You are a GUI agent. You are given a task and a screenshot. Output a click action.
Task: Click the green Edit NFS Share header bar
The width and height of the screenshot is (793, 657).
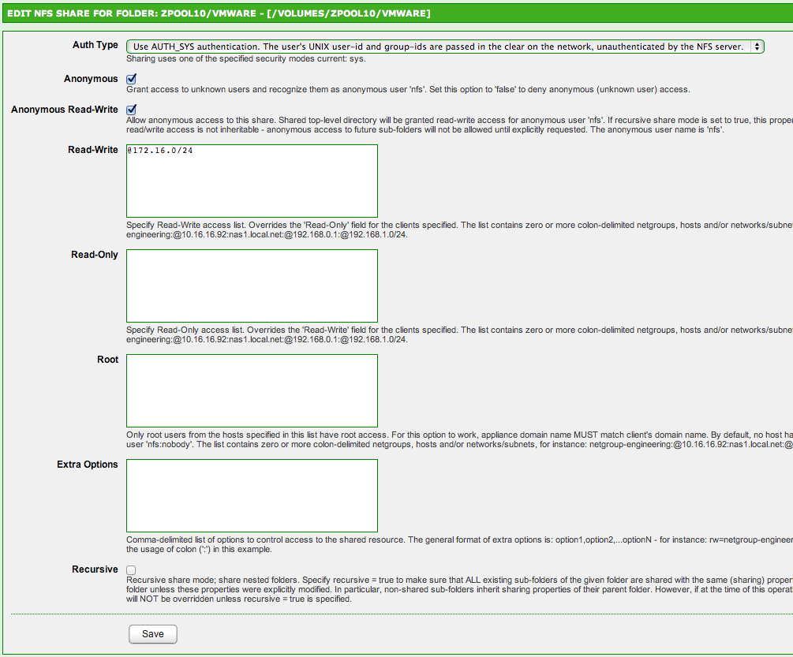(396, 13)
